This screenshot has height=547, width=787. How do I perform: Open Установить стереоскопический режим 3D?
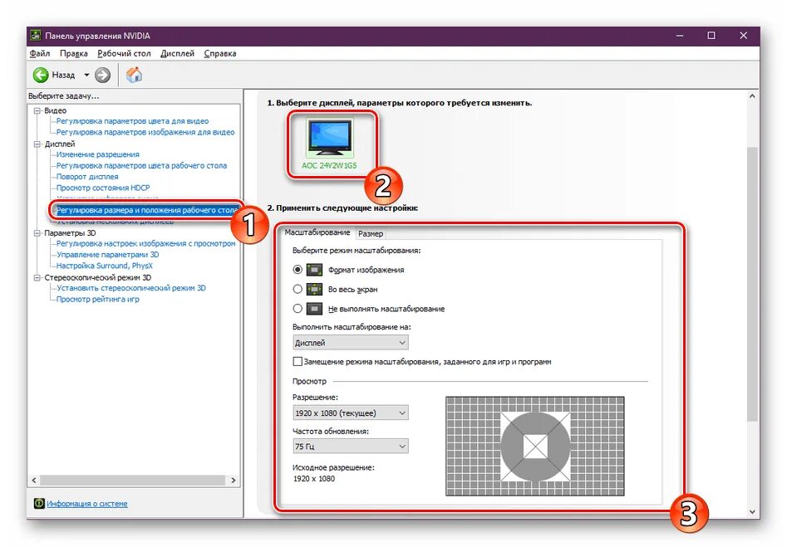(131, 288)
